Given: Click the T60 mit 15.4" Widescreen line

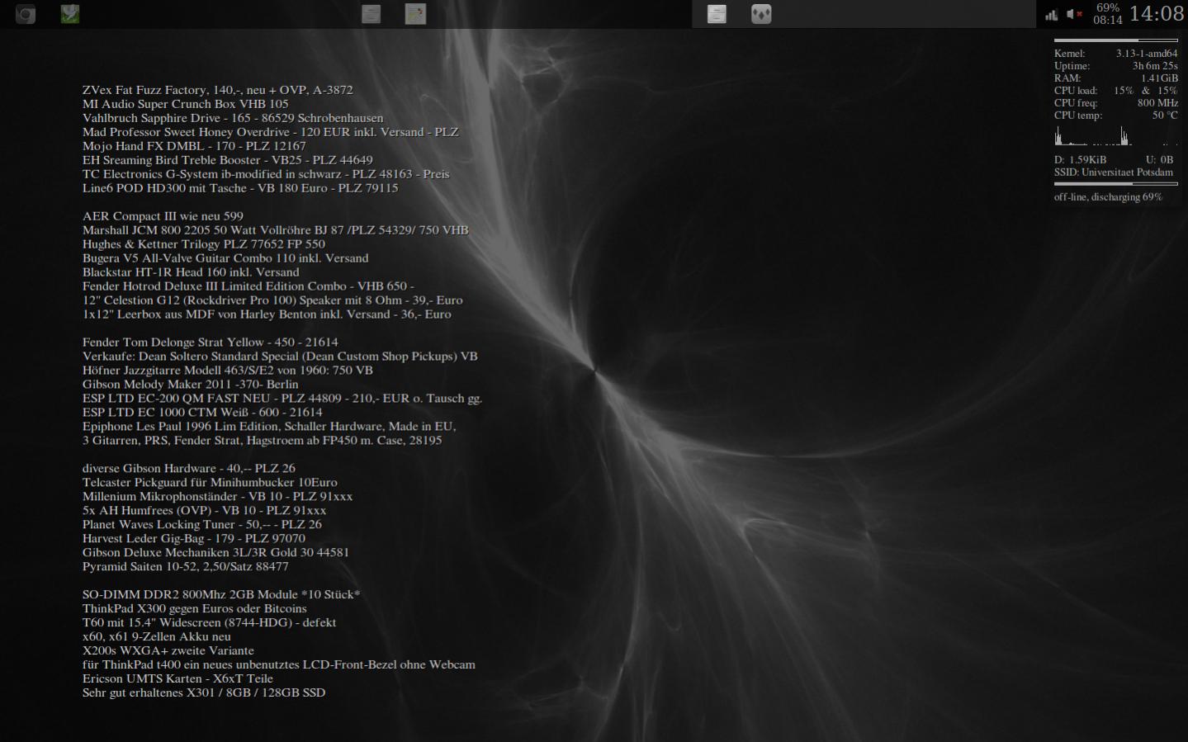Looking at the screenshot, I should click(x=210, y=623).
